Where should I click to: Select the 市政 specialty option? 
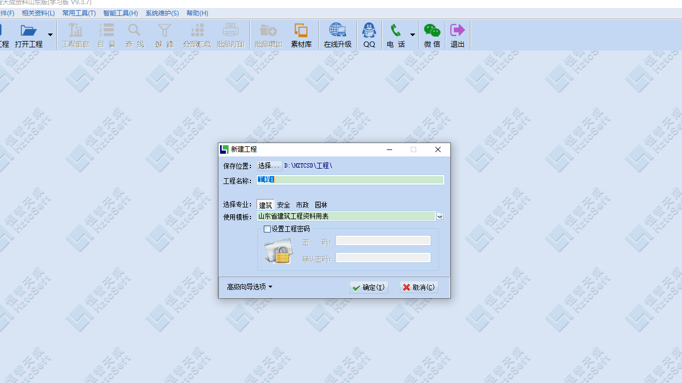click(x=302, y=205)
